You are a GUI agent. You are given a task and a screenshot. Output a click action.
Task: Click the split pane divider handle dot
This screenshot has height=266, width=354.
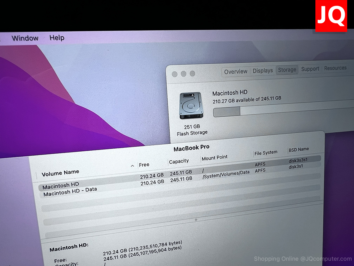point(196,220)
